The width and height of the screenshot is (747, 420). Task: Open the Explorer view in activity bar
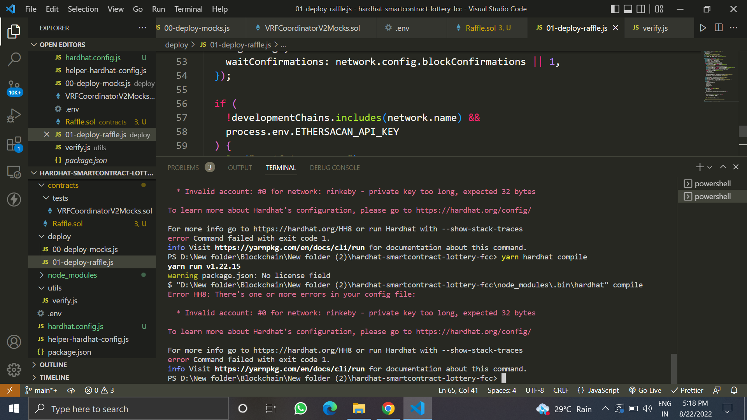(14, 31)
